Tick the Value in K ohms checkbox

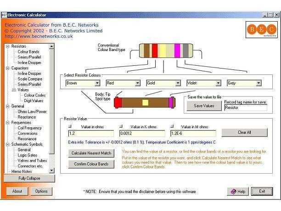(121, 126)
